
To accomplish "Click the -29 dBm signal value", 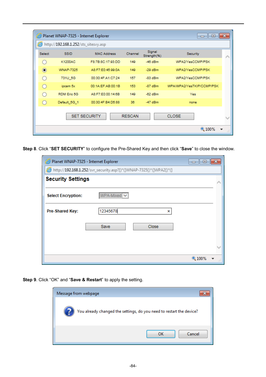I will (x=152, y=70).
